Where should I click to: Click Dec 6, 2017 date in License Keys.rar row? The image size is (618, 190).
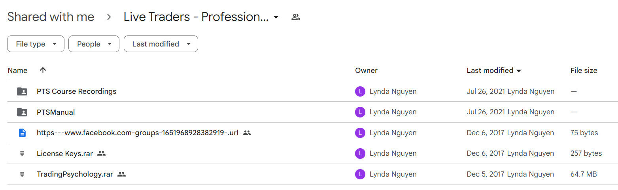(x=486, y=154)
